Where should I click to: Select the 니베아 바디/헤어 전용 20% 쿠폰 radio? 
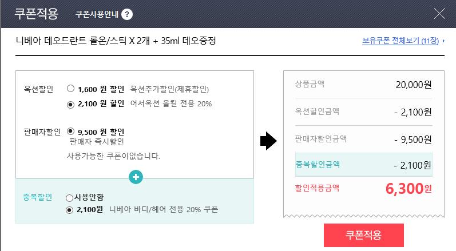(x=69, y=210)
